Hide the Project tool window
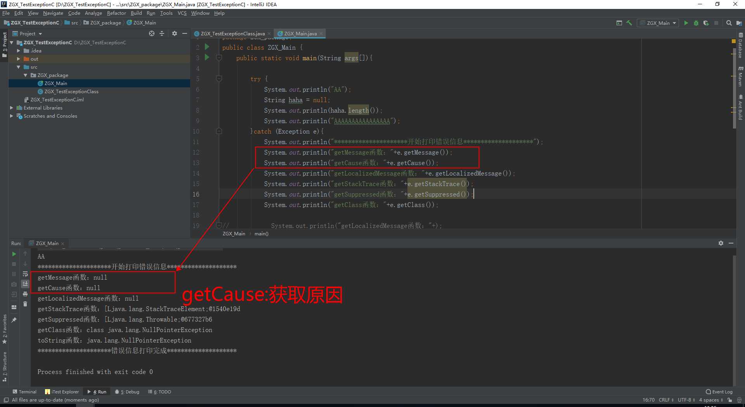Screen dimensions: 745x407 (x=185, y=34)
